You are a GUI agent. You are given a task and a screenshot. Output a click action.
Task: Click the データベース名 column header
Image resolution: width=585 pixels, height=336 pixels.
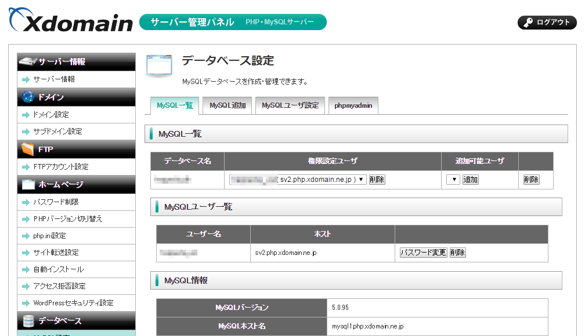click(x=187, y=161)
